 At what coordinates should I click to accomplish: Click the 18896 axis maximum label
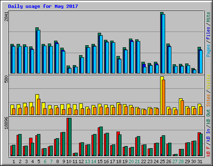tap(6, 123)
